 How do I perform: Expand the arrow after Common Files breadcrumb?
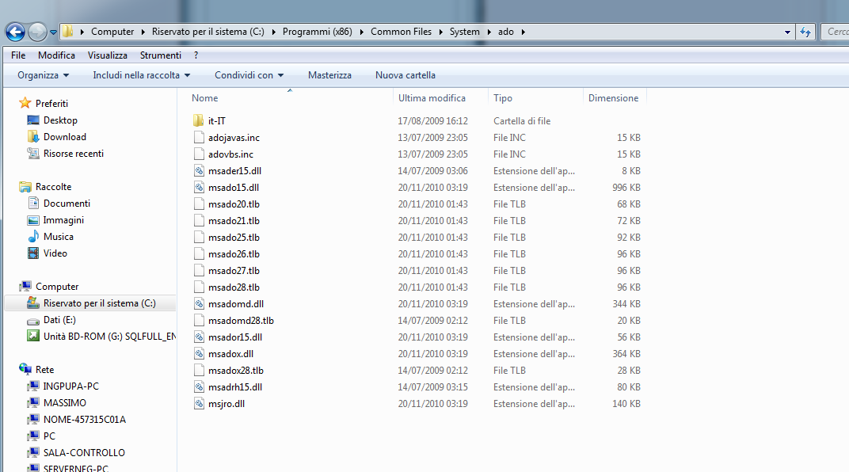(x=441, y=32)
